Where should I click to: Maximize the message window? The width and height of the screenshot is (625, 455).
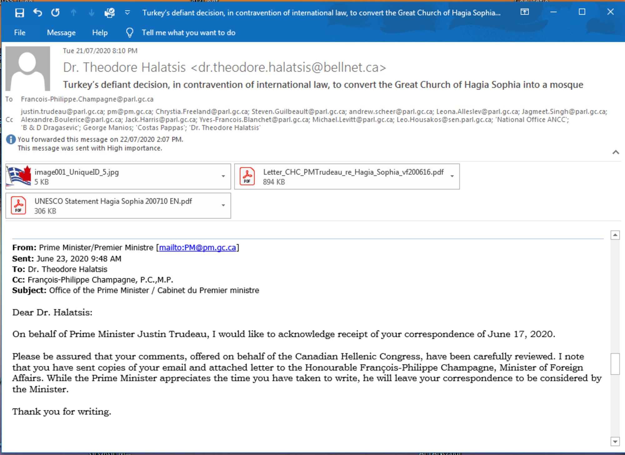pos(582,12)
